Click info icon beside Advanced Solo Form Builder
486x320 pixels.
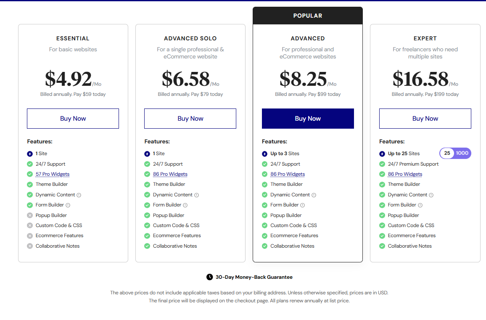pos(185,205)
